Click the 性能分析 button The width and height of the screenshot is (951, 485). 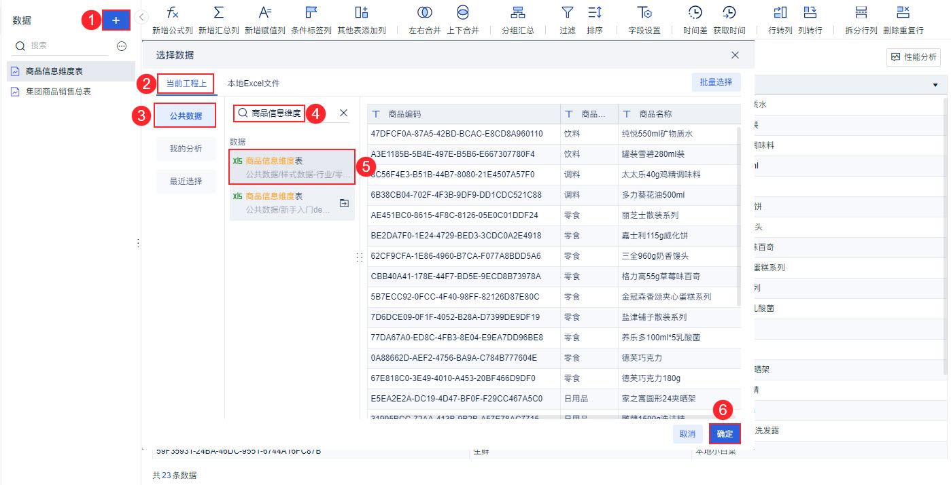click(x=914, y=57)
